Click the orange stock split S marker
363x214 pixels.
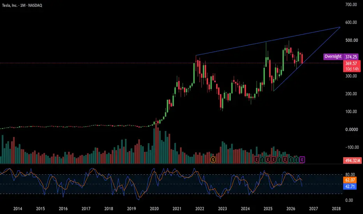click(213, 160)
